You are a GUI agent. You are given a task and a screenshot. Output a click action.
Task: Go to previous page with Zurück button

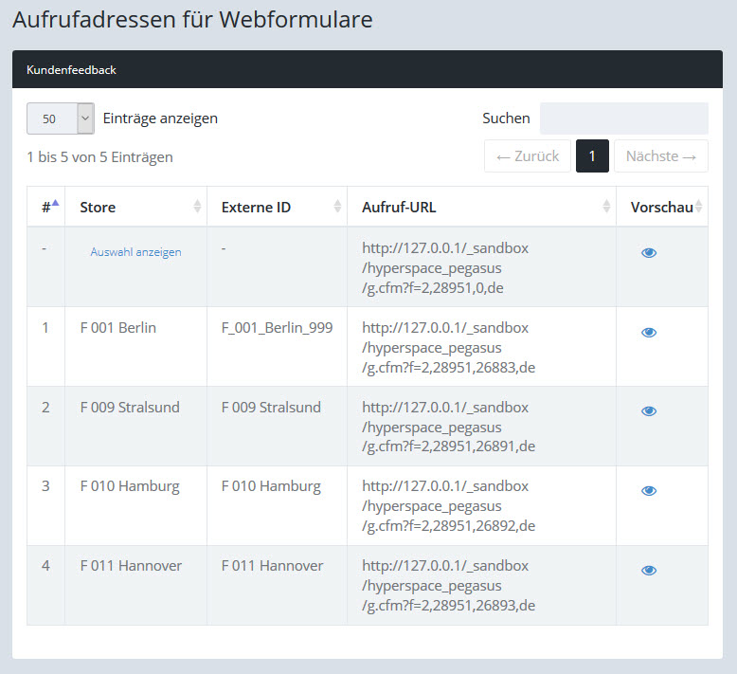528,156
